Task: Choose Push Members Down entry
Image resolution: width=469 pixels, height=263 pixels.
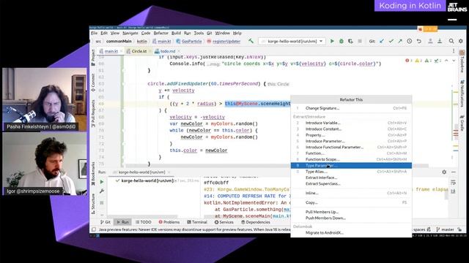Action: (351, 218)
